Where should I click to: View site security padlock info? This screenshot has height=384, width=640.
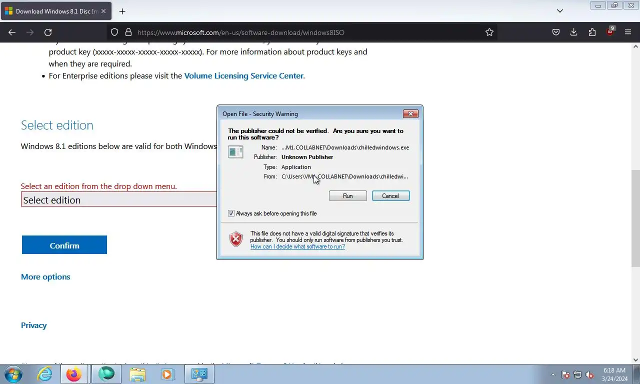click(x=128, y=32)
